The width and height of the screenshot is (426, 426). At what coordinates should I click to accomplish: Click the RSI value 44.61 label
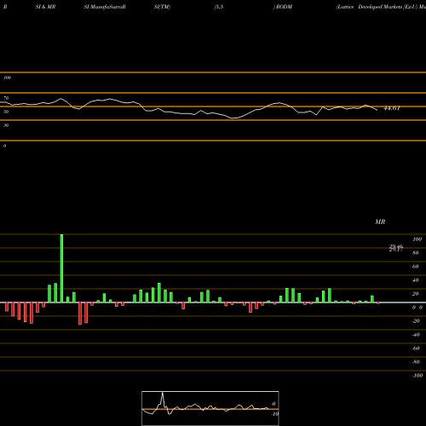392,108
